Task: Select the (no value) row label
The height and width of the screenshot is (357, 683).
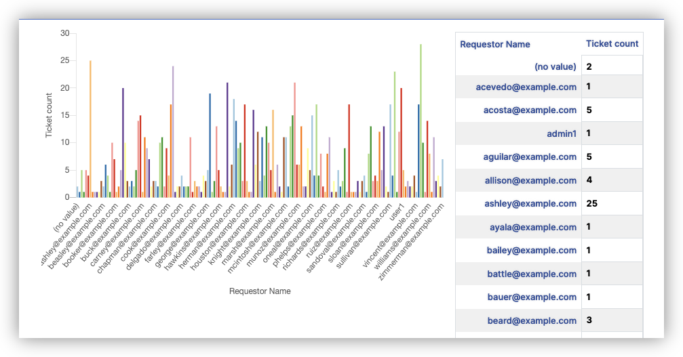Action: pos(555,66)
